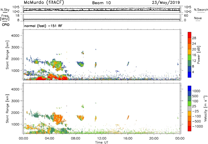Click the '28' label on power color bar

point(194,38)
